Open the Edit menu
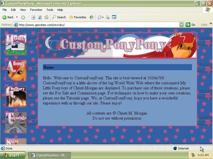 pyautogui.click(x=13, y=10)
